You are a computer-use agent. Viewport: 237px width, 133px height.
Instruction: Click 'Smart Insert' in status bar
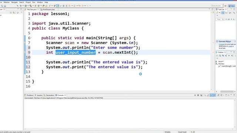tap(182, 132)
